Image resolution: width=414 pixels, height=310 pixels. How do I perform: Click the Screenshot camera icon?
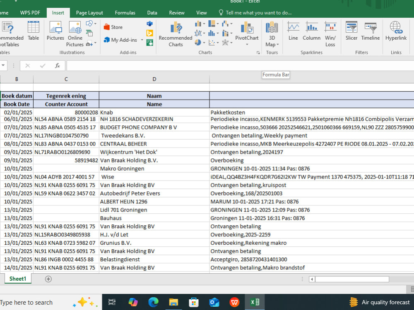pos(89,43)
